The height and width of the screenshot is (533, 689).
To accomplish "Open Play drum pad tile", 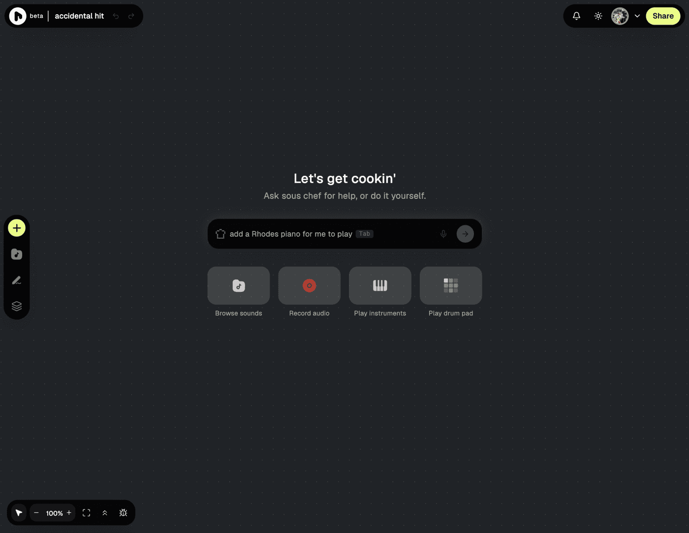I will (451, 285).
